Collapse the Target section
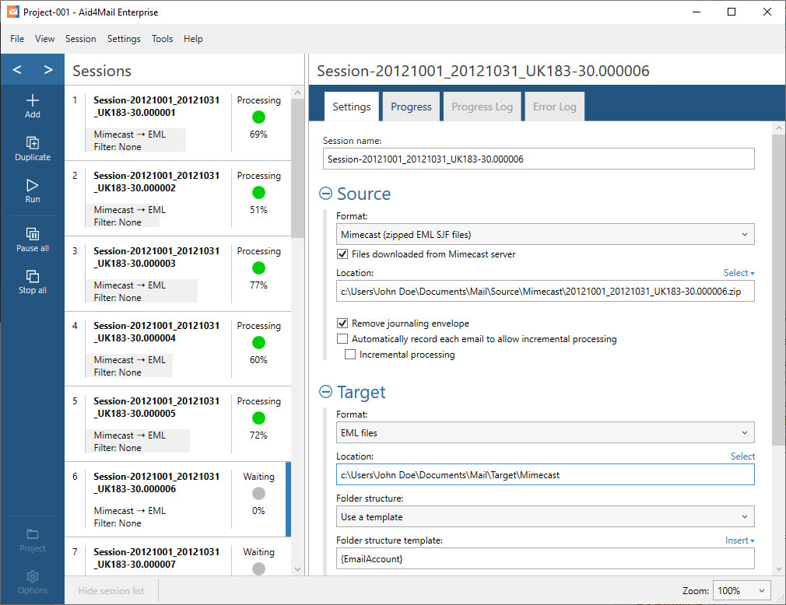Screen dimensions: 786x605 click(326, 392)
